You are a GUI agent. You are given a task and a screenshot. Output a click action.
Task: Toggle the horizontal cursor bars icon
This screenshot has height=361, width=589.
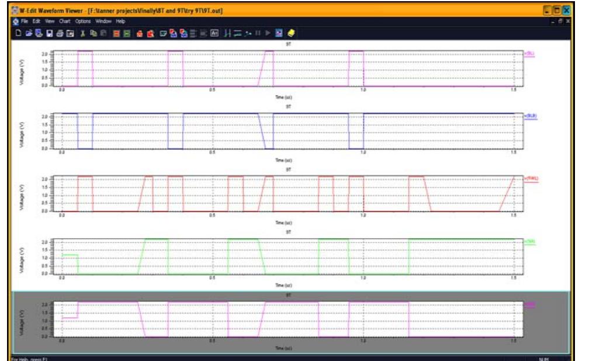click(237, 33)
